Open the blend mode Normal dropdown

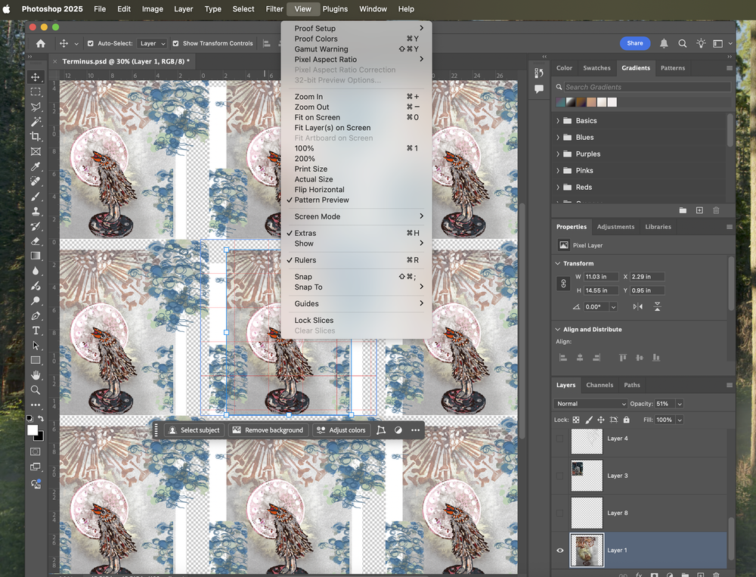(x=590, y=404)
